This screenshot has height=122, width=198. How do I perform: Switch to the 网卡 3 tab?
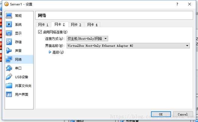(76, 24)
